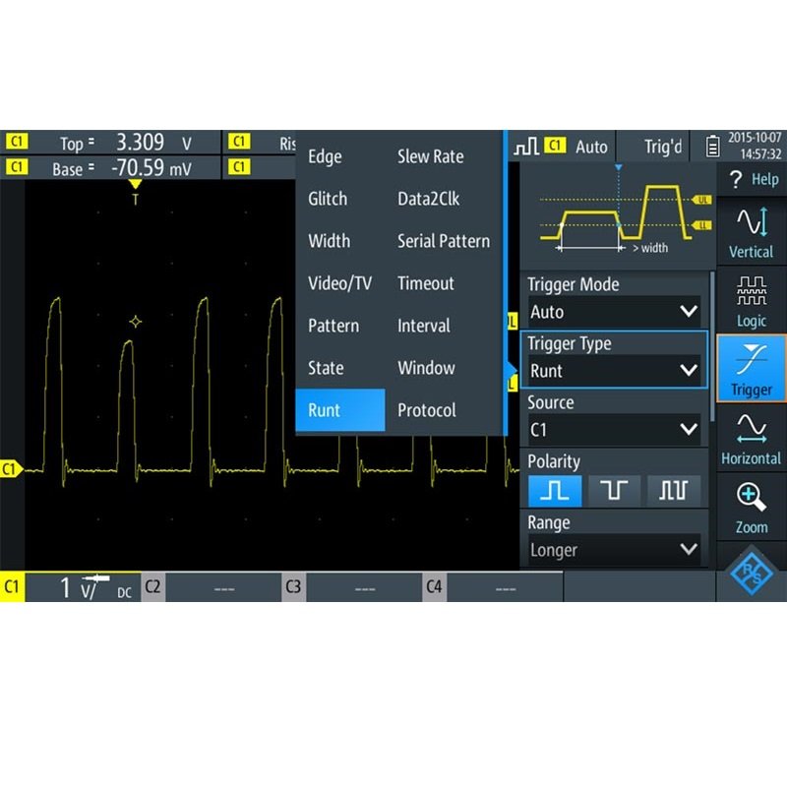Open the Range Longer dropdown

pyautogui.click(x=614, y=550)
